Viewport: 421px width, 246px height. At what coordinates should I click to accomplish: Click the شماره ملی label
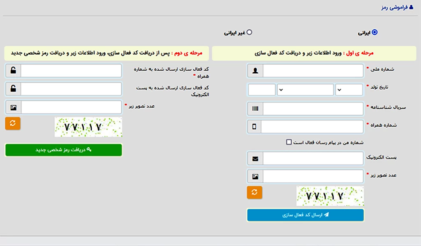382,69
